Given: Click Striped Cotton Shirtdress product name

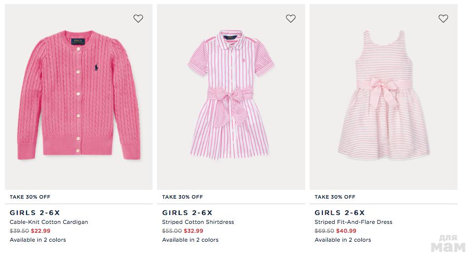Looking at the screenshot, I should [x=198, y=222].
